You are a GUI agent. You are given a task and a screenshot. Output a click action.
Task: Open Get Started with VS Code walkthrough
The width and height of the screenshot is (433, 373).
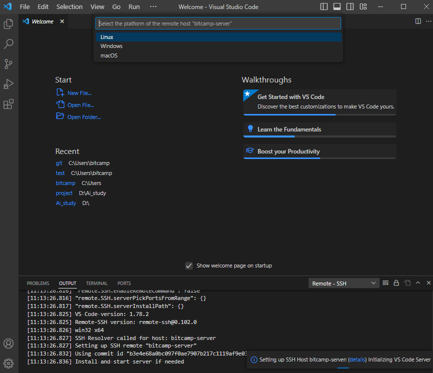[x=320, y=102]
